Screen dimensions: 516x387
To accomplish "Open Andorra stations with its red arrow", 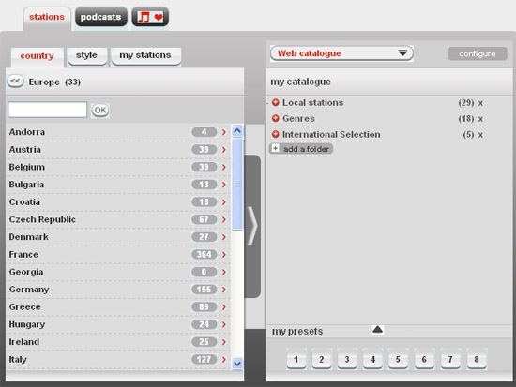I will point(224,132).
